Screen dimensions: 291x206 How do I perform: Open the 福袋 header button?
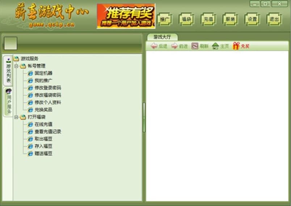pyautogui.click(x=186, y=19)
